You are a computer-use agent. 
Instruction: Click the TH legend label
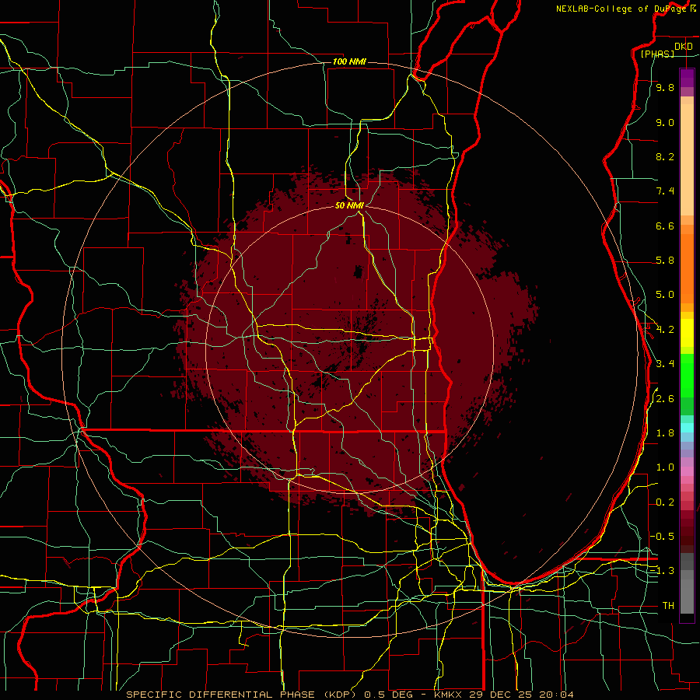(668, 606)
